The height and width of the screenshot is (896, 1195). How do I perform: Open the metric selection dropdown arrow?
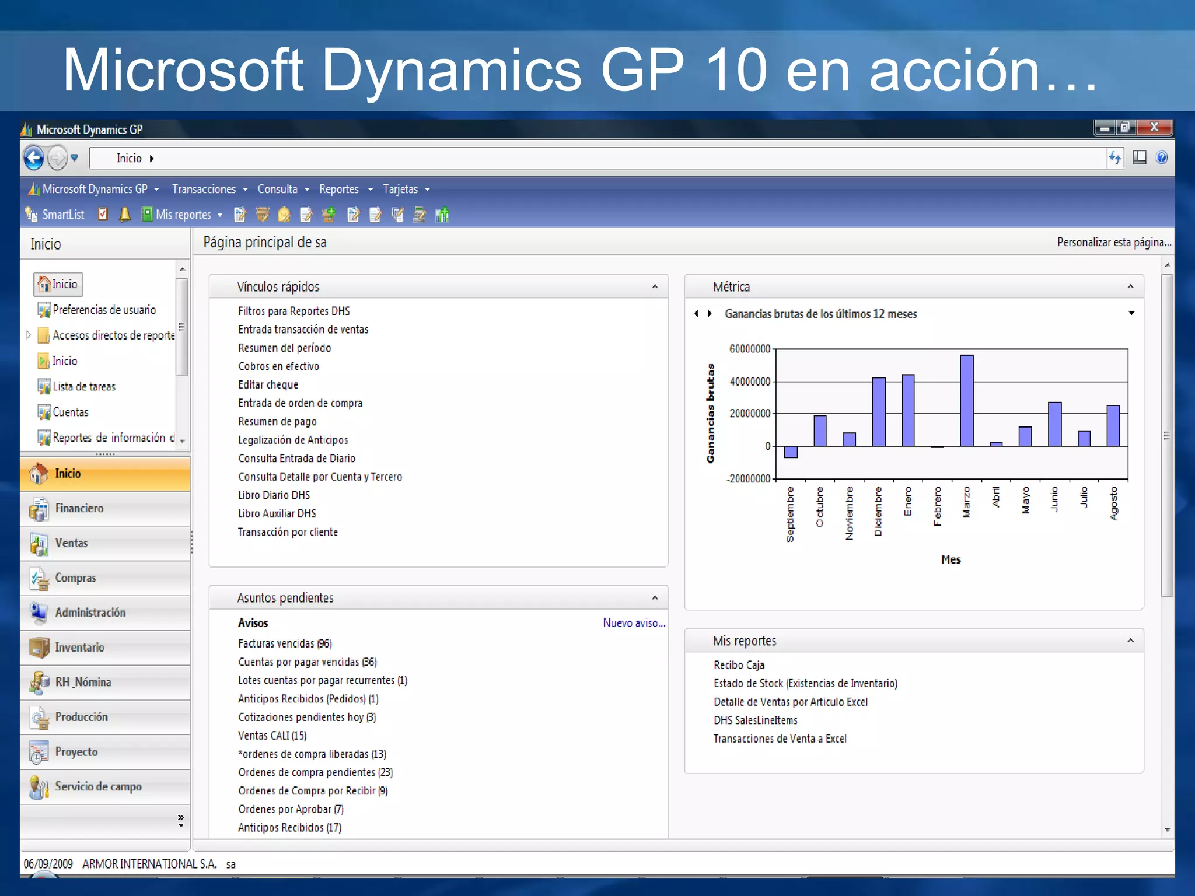point(1131,313)
